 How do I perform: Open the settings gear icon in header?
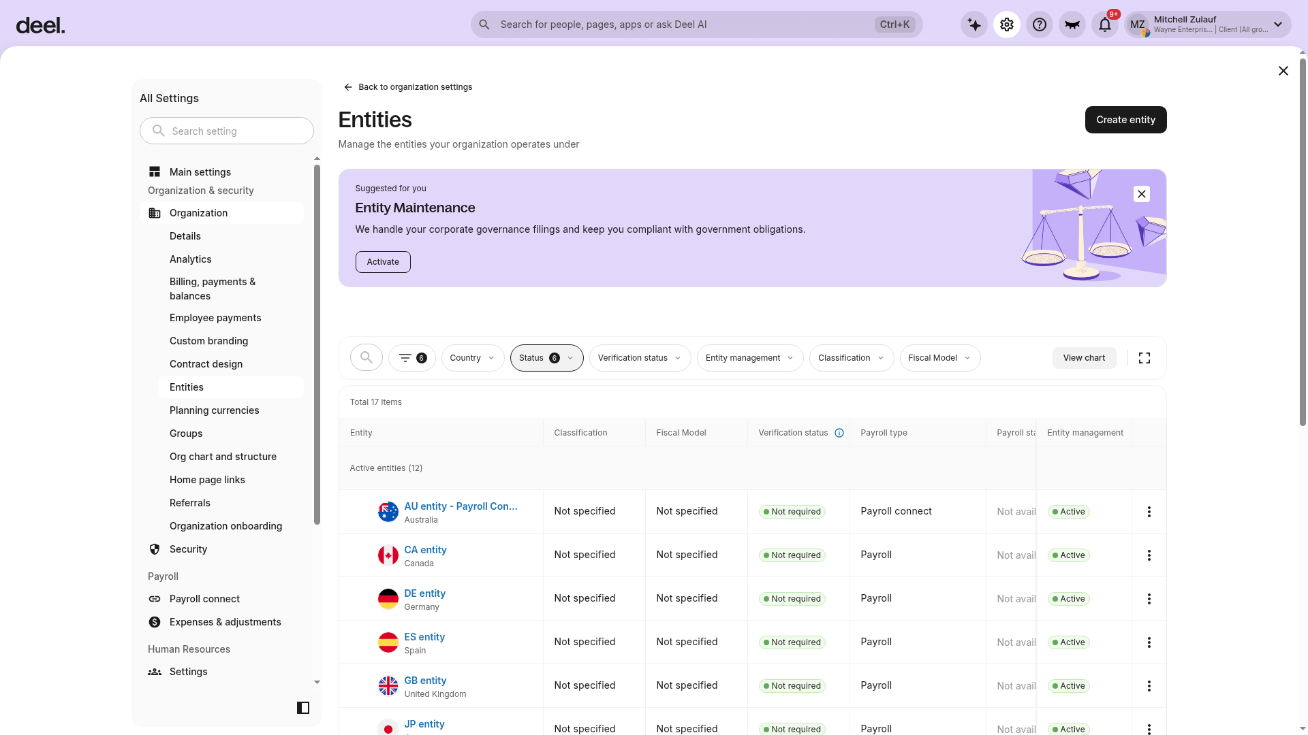pos(1007,25)
